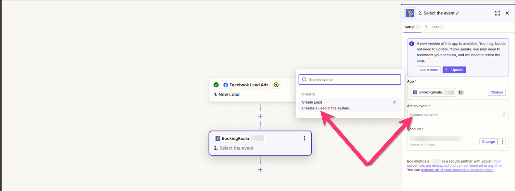Click the pencil icon to rename step
The height and width of the screenshot is (191, 515).
(458, 13)
